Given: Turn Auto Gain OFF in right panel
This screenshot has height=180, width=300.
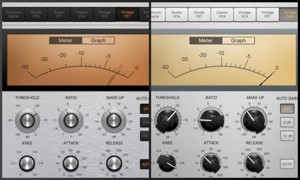Looking at the screenshot, I should pos(287,109).
